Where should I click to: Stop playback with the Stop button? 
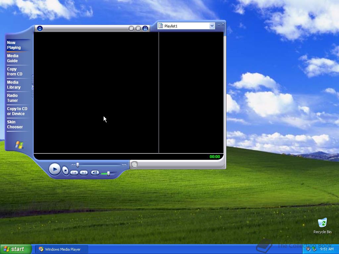coord(65,170)
